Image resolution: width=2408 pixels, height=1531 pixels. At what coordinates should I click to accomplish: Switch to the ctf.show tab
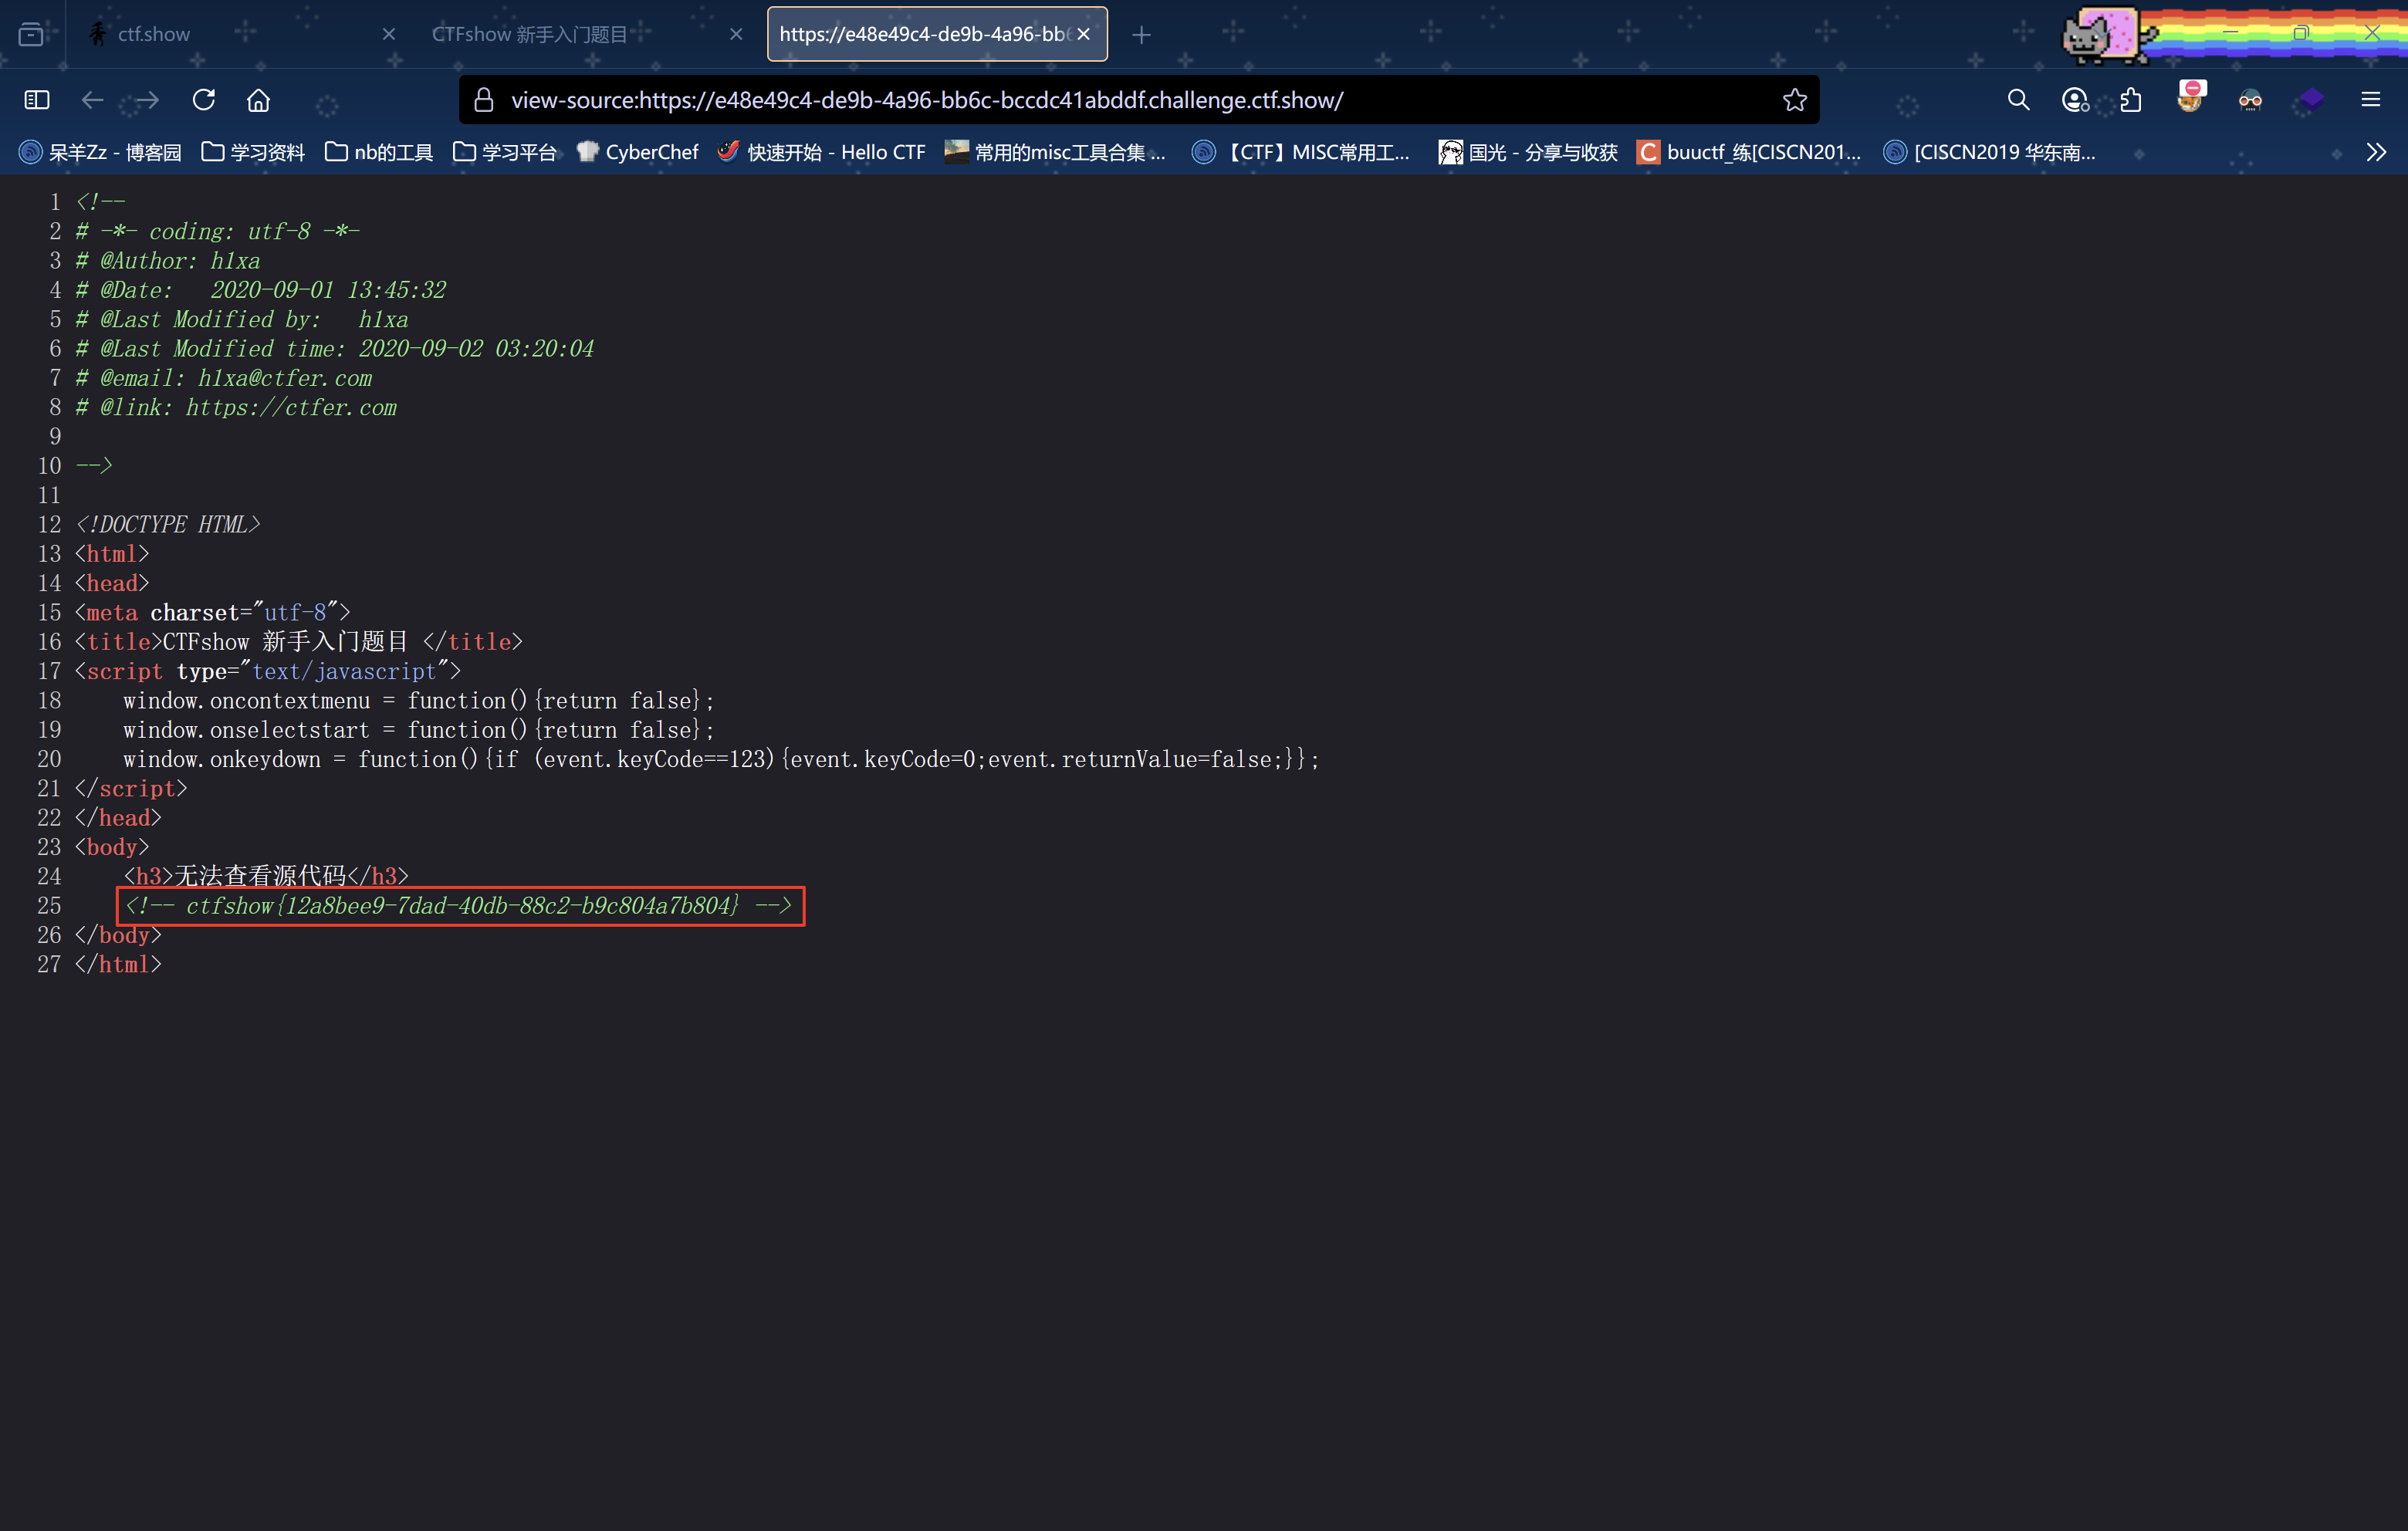[154, 34]
